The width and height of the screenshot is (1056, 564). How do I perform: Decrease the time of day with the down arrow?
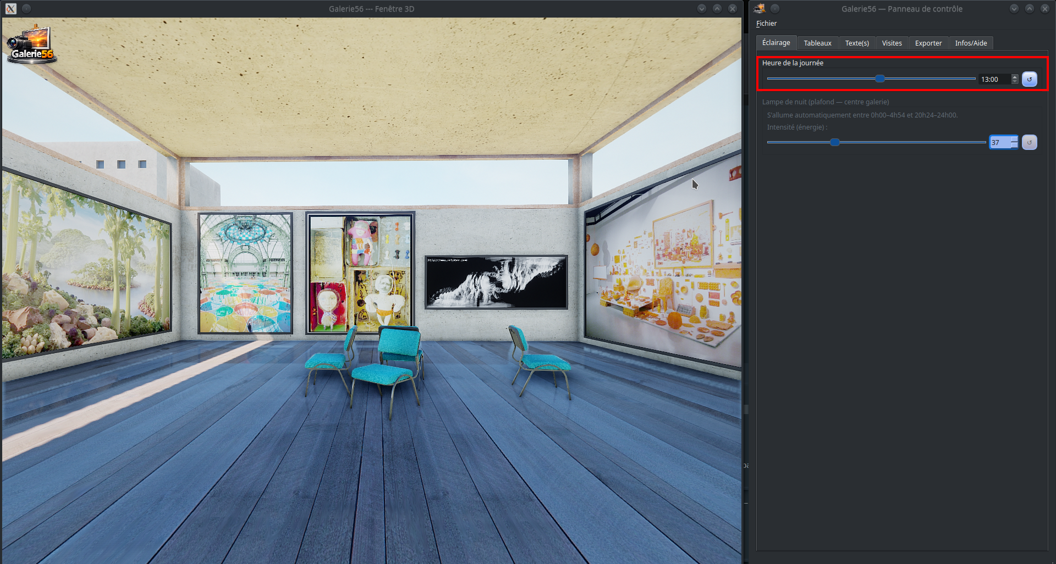click(x=1015, y=82)
